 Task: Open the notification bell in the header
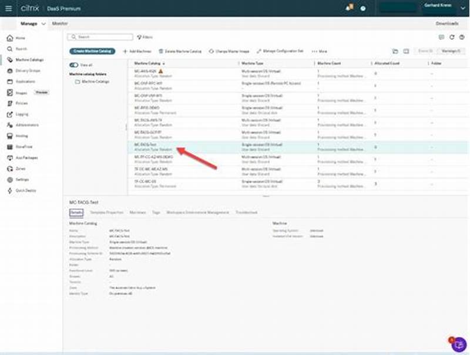[349, 7]
